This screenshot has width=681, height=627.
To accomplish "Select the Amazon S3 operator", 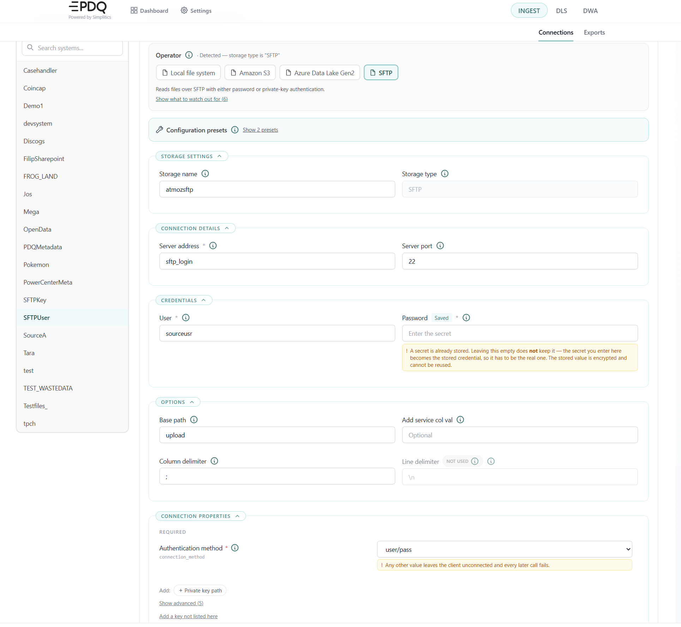I will click(250, 73).
